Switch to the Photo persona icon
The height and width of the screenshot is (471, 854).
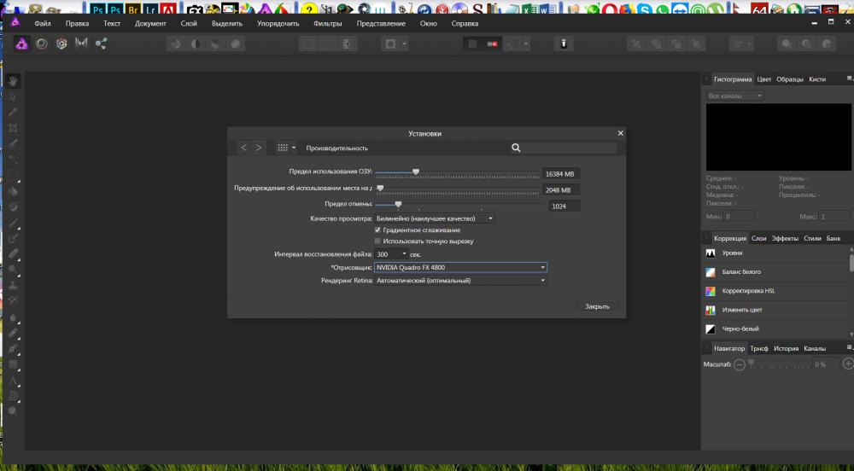[22, 44]
